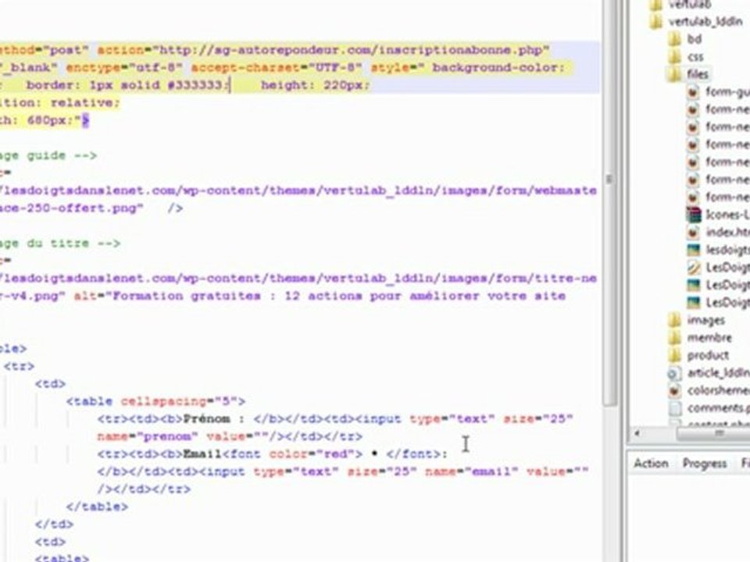Select the css folder label

(x=695, y=57)
